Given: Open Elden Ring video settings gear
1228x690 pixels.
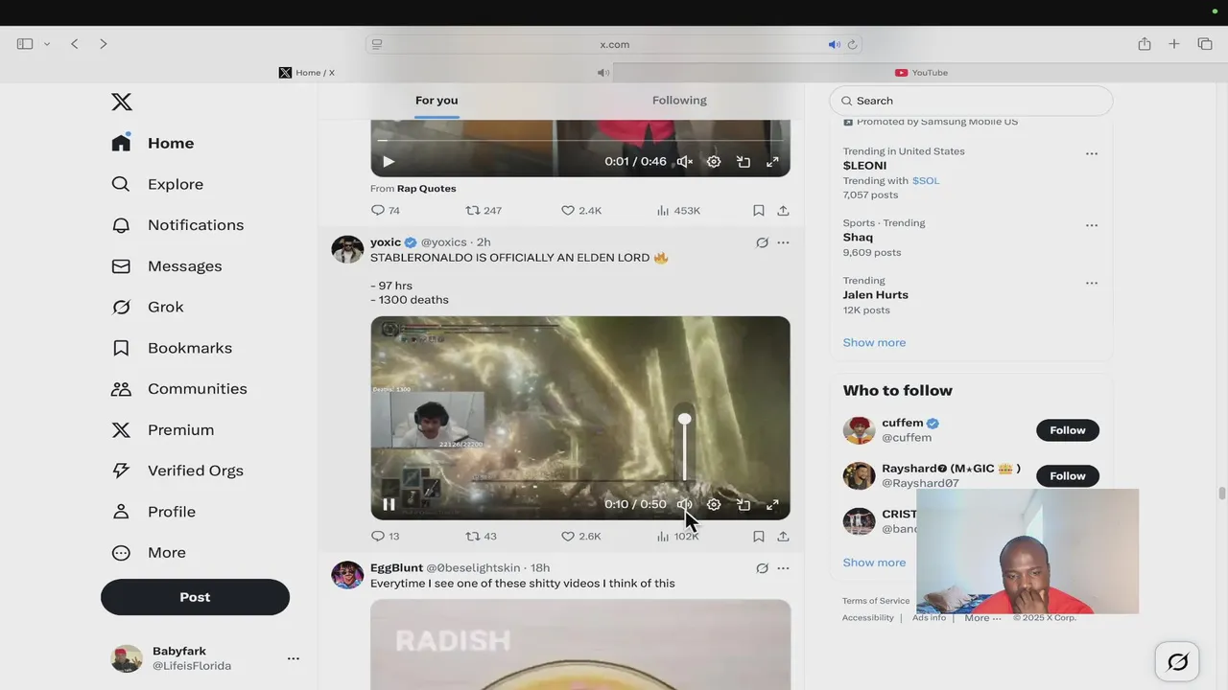Looking at the screenshot, I should (x=714, y=504).
